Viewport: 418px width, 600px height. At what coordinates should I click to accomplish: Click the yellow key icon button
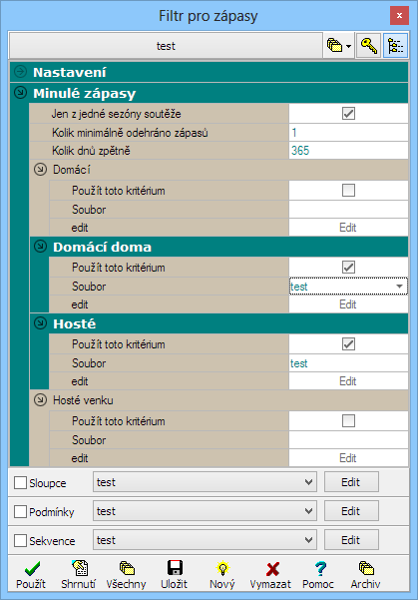369,46
